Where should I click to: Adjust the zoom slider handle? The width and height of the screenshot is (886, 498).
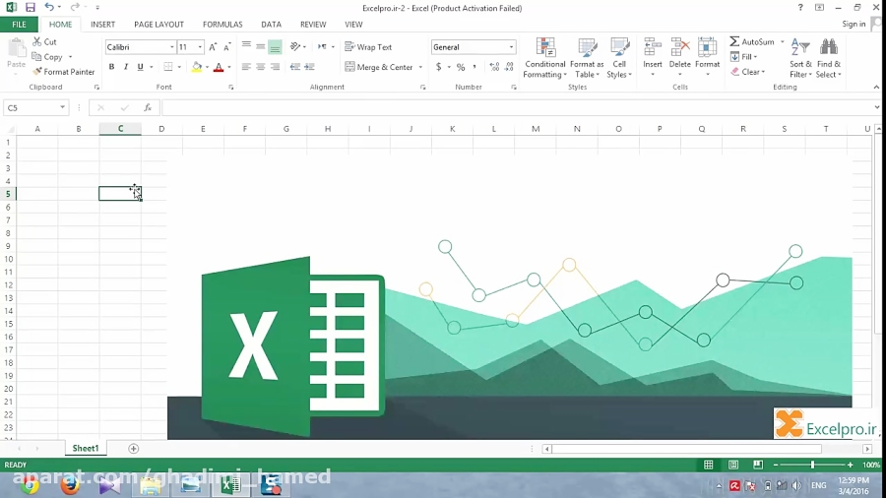coord(812,465)
